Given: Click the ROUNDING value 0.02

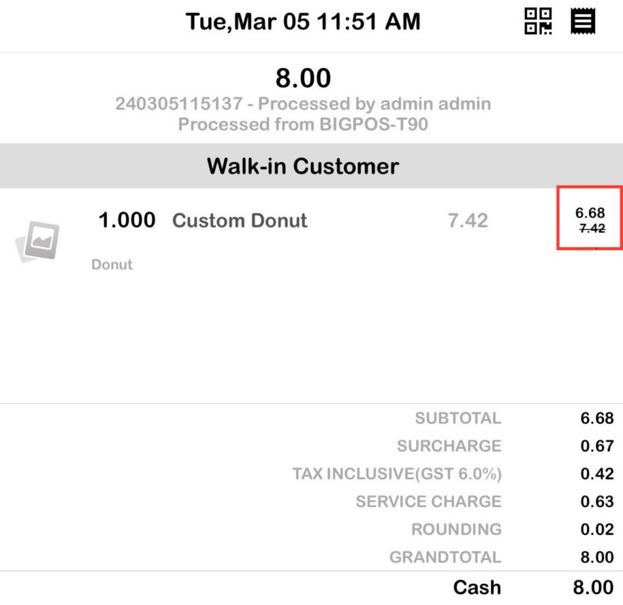Looking at the screenshot, I should [x=596, y=530].
